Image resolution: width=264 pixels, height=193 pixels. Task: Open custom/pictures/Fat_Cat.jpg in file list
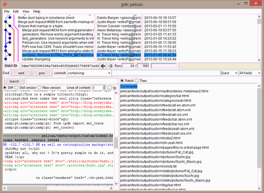coord(157,152)
